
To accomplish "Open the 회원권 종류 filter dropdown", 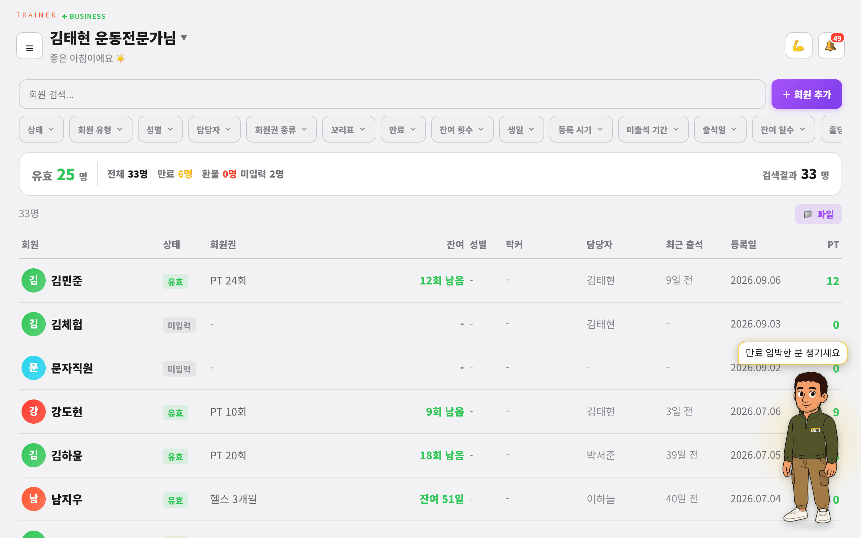I will (281, 129).
